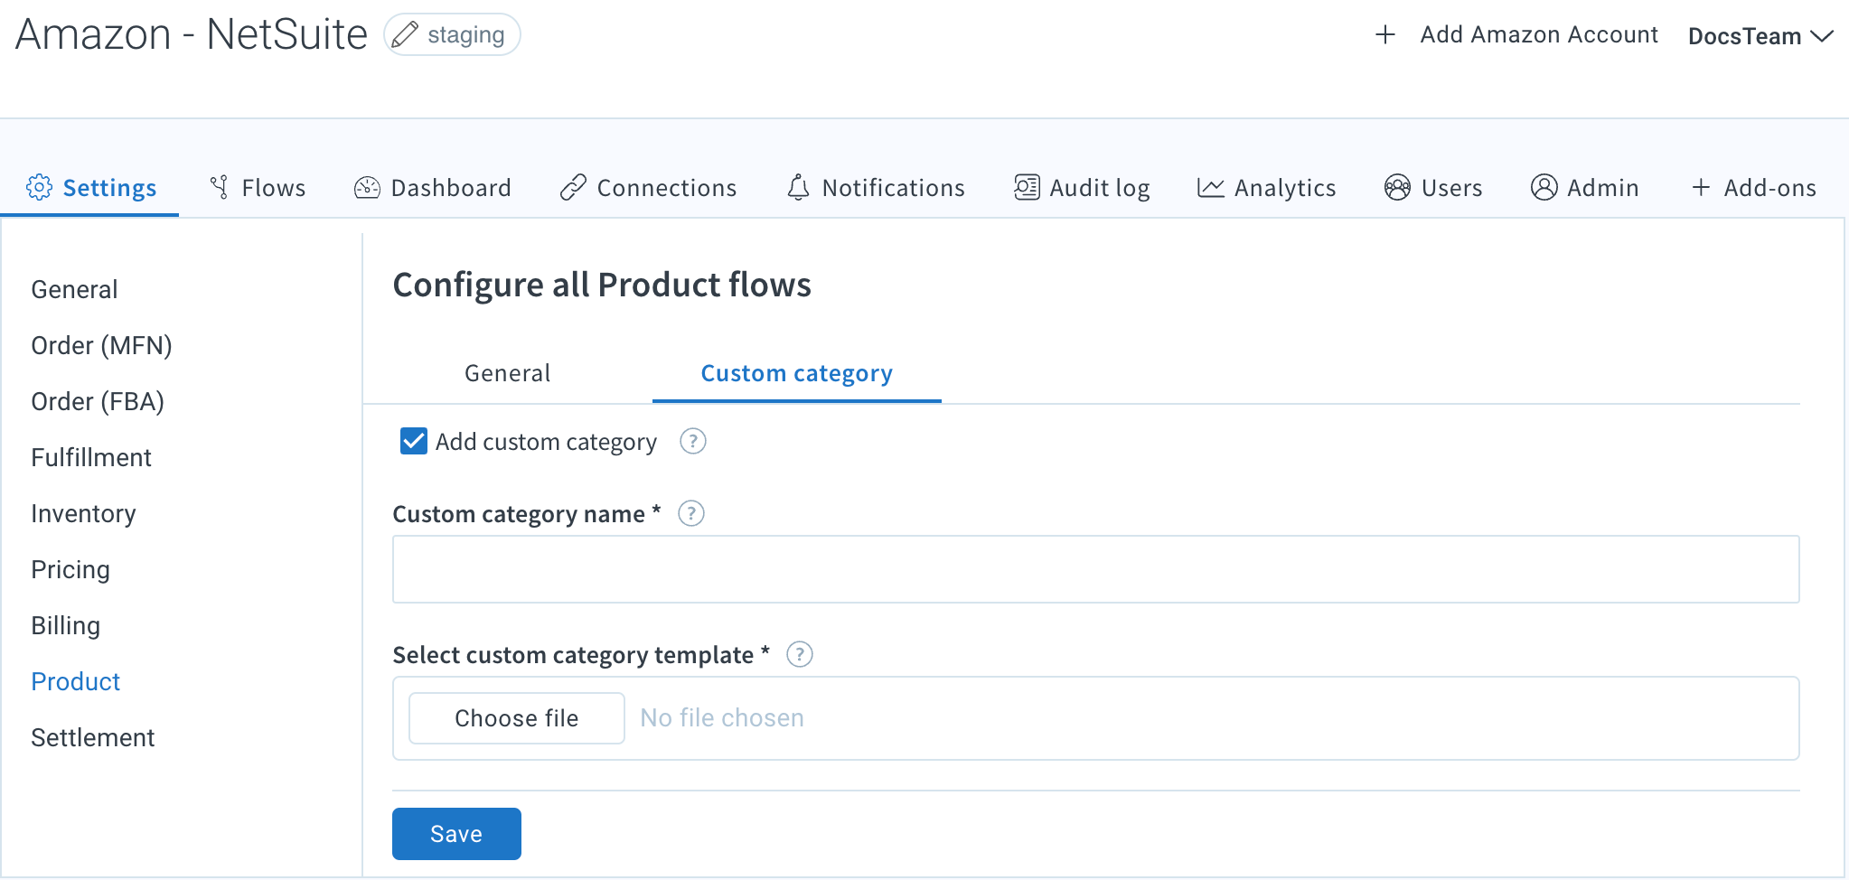Select General in the settings sidebar
1849x880 pixels.
tap(74, 289)
